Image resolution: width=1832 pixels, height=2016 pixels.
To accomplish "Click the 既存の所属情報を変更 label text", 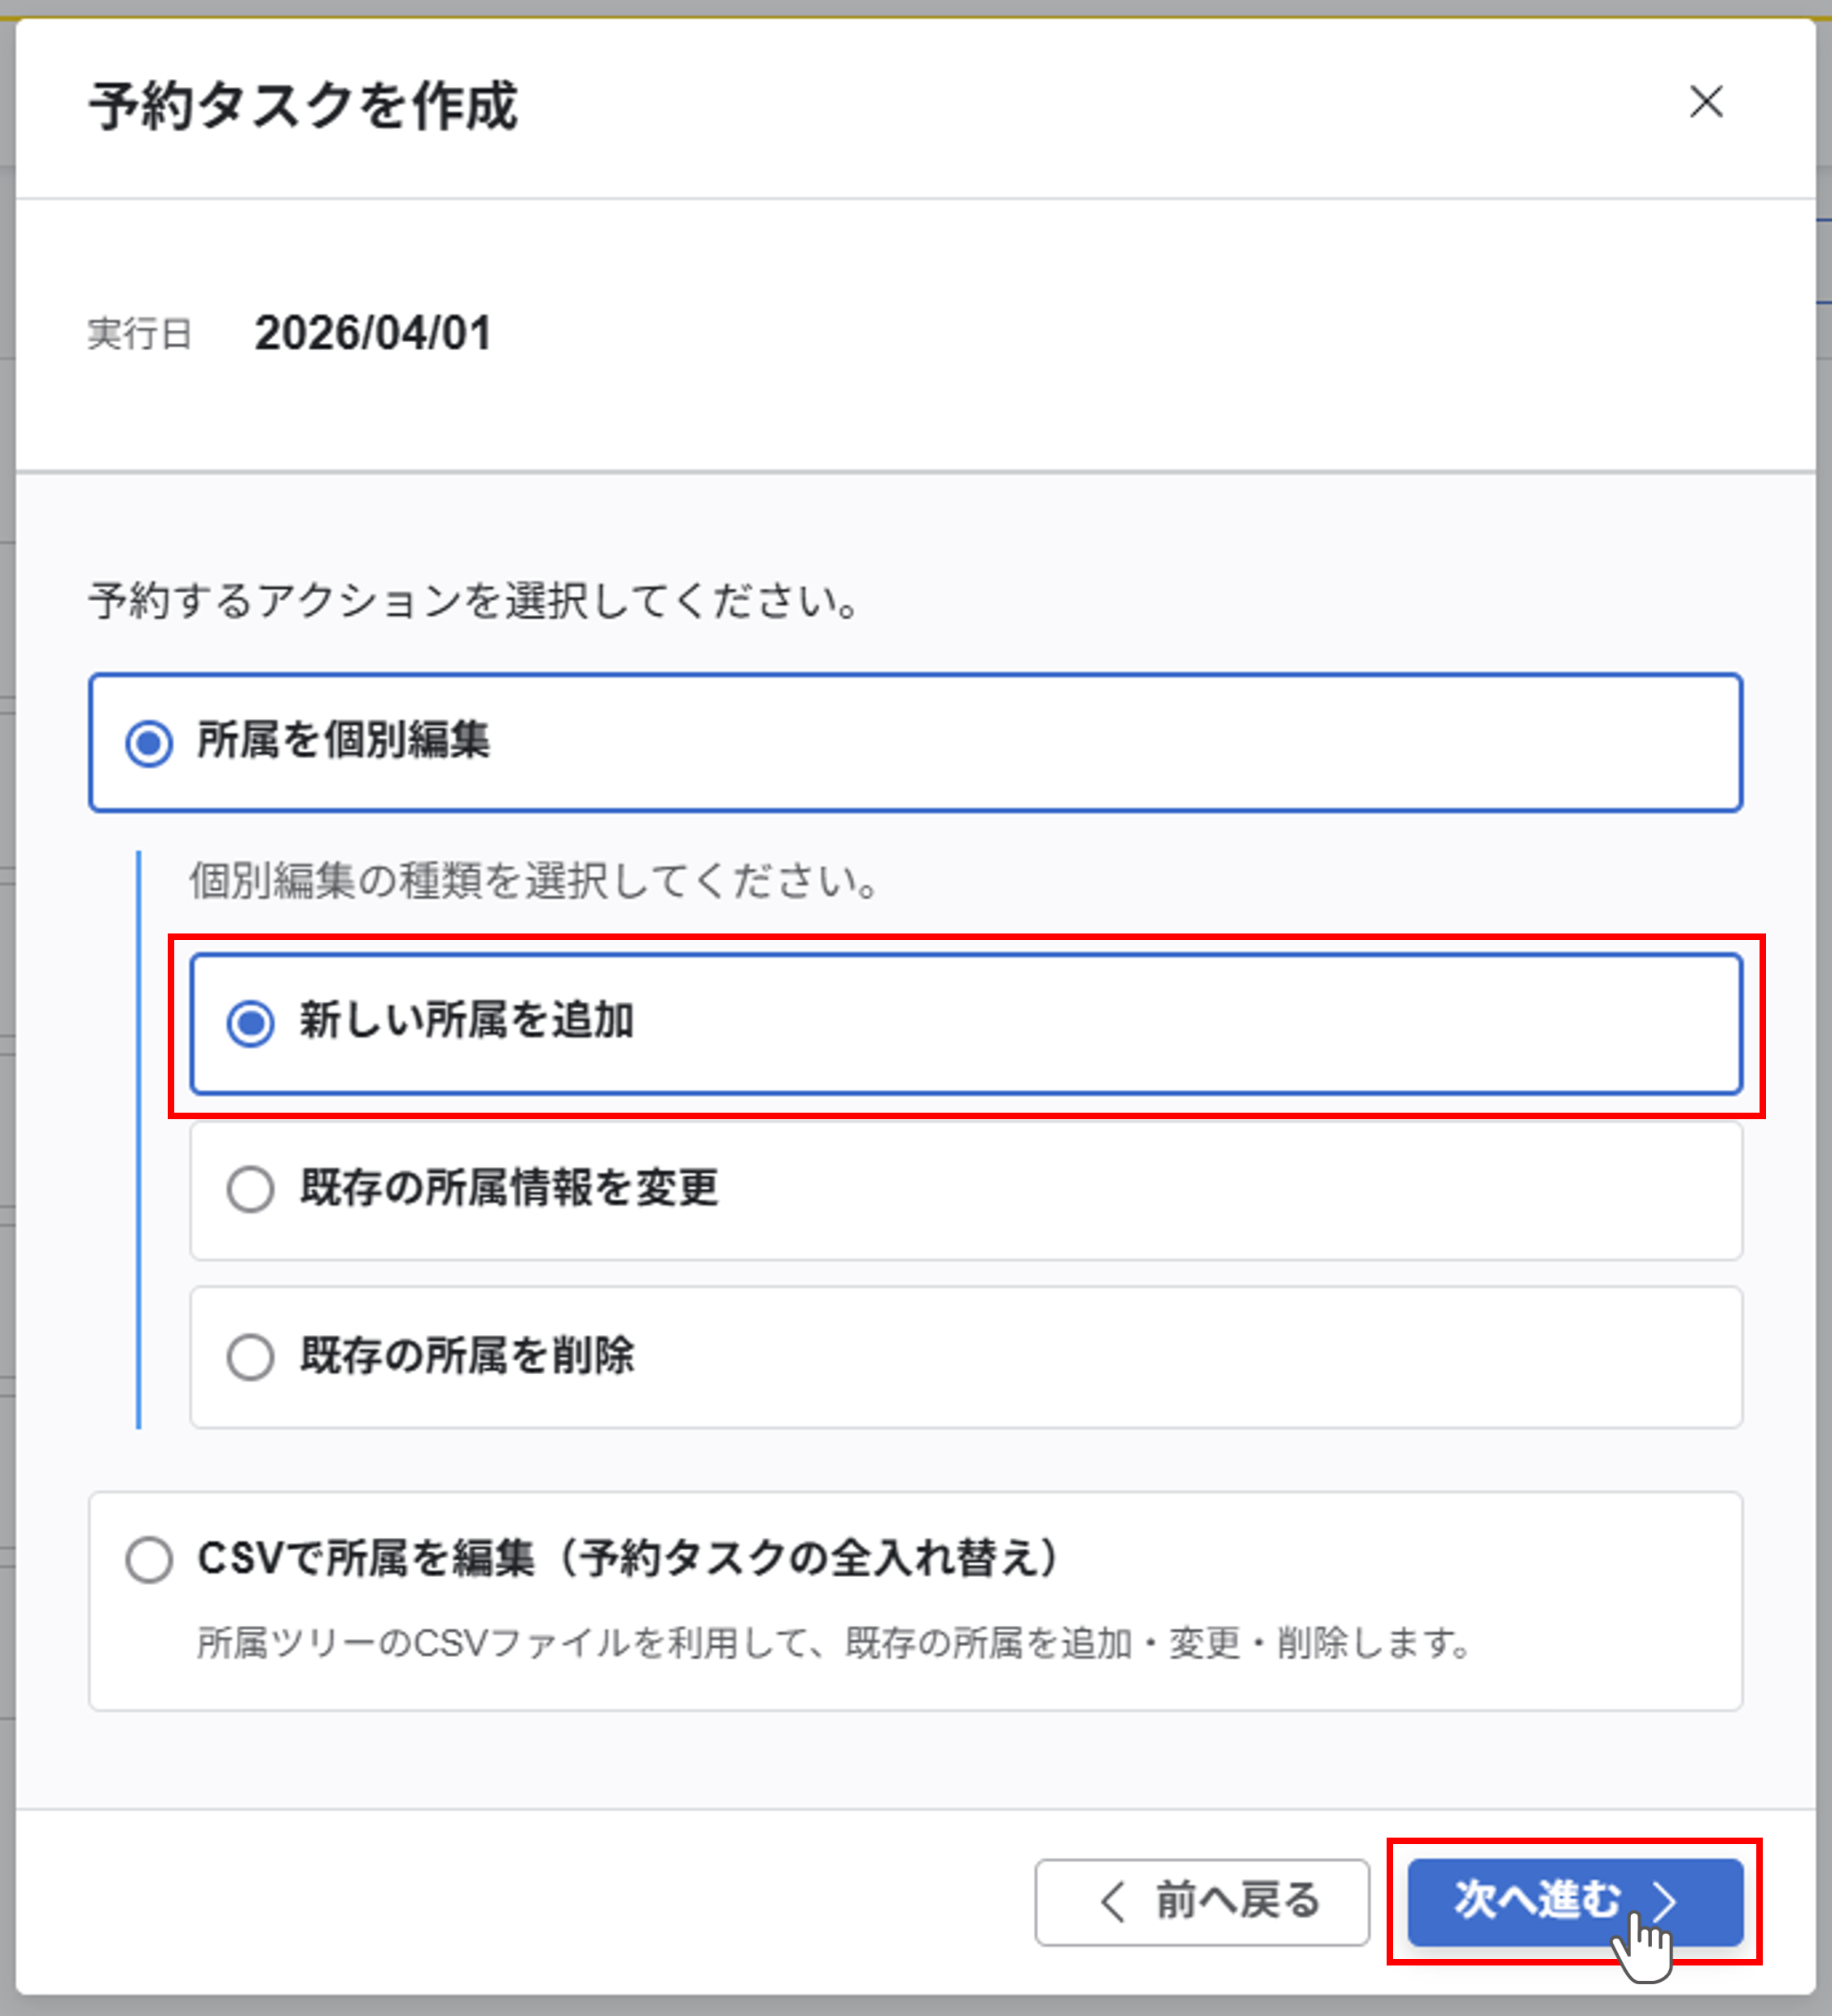I will [509, 1189].
